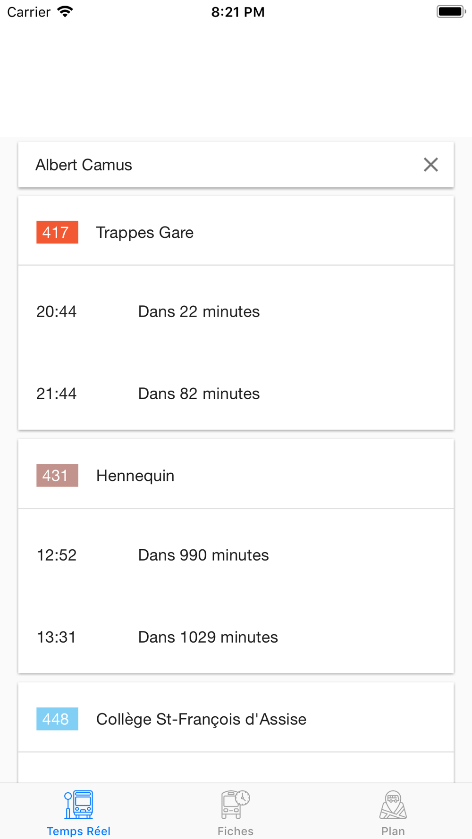The height and width of the screenshot is (839, 472).
Task: Open the Plan map icon
Action: click(393, 805)
